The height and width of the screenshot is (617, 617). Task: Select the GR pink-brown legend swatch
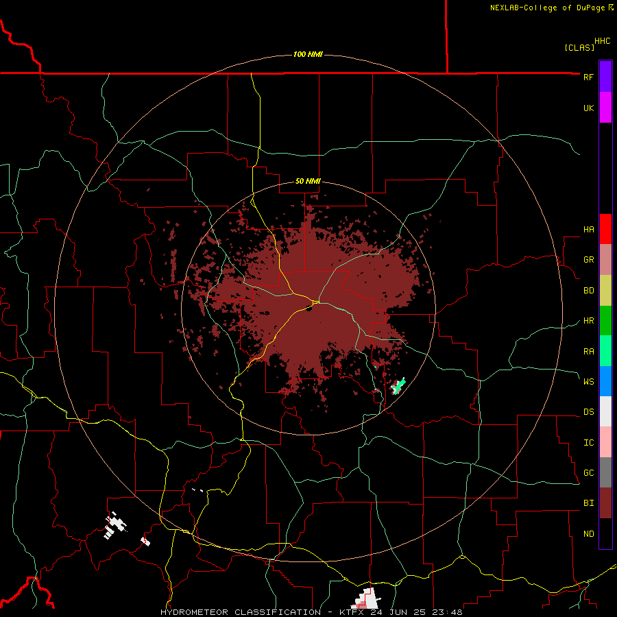(605, 259)
